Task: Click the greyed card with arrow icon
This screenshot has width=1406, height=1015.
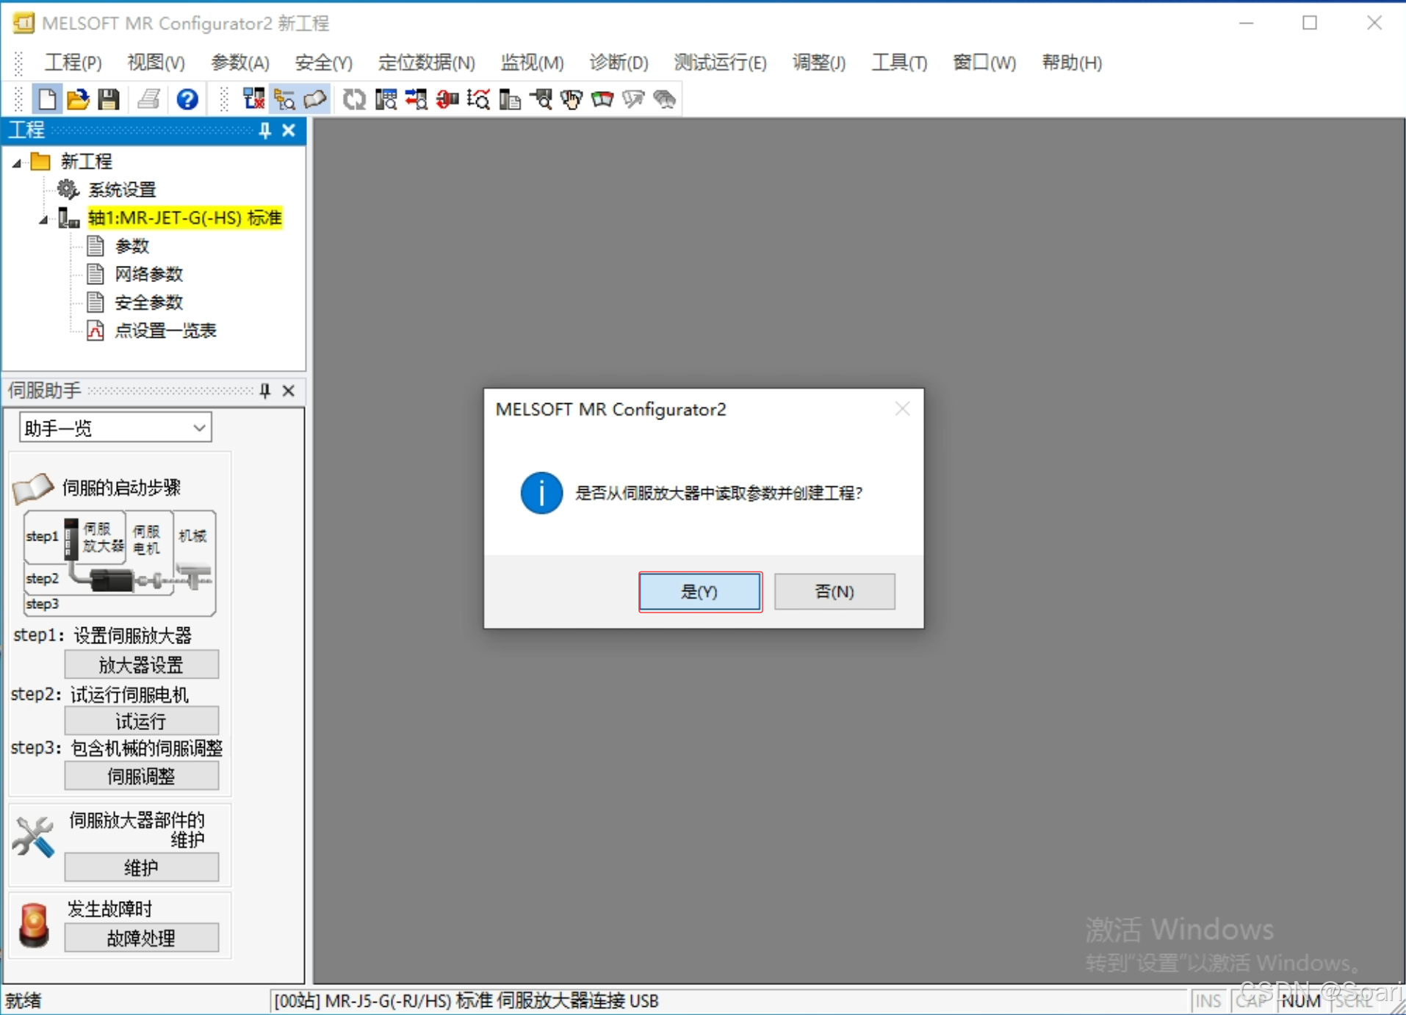Action: [633, 99]
